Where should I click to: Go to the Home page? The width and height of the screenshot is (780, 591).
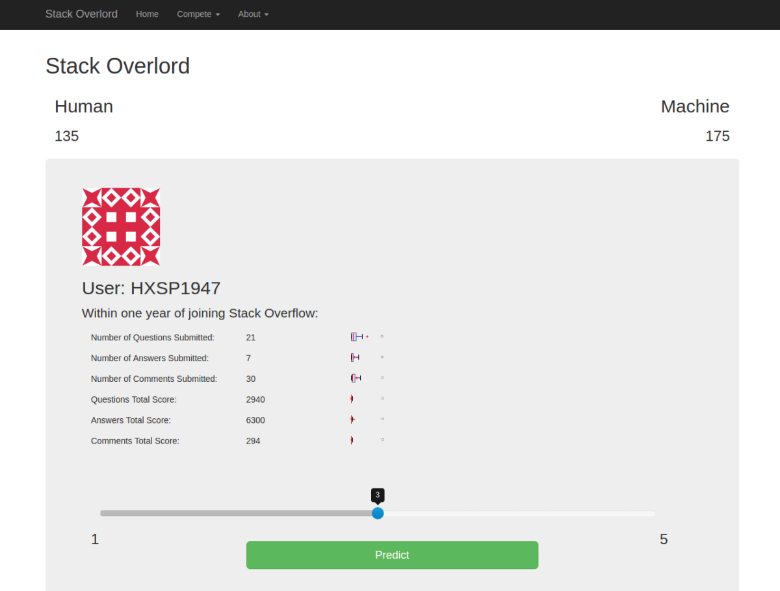147,14
